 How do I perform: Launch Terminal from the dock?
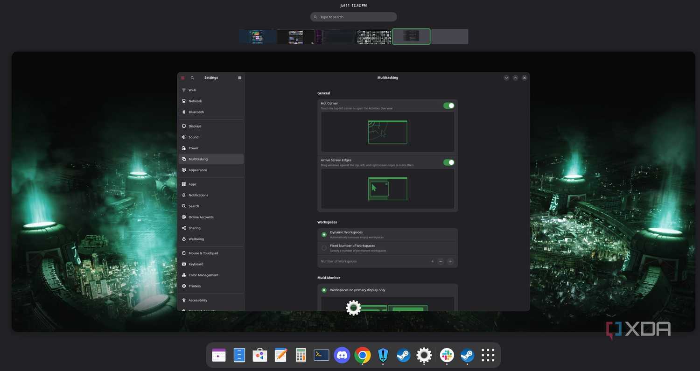[322, 355]
